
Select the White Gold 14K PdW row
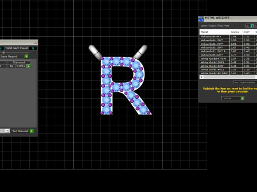(x=228, y=73)
